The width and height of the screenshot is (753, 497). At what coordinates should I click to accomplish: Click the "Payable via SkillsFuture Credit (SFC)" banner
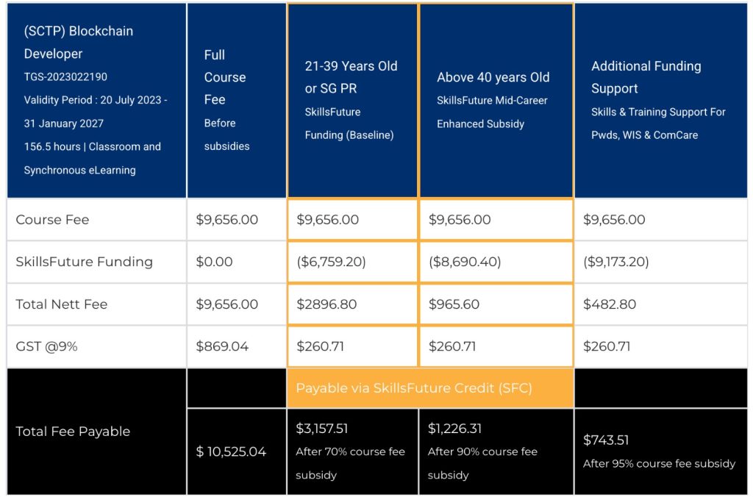(413, 387)
